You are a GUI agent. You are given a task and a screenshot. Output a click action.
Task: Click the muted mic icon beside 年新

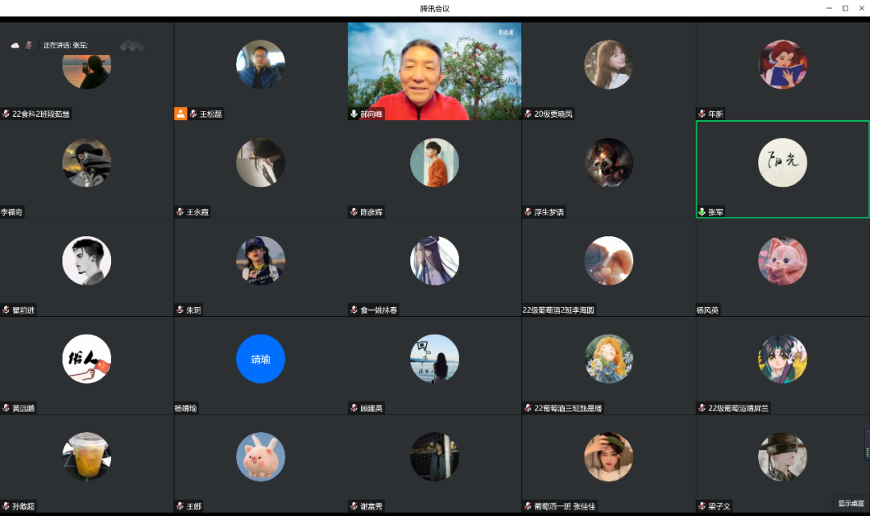[702, 114]
